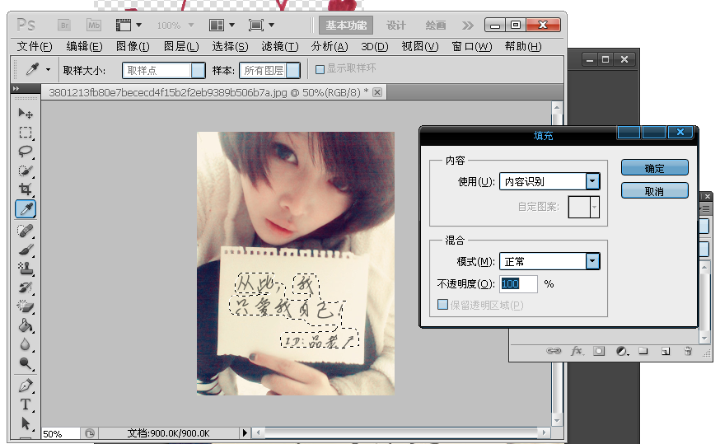Select the Paint Bucket tool
Screen dimensions: 720x444
26,326
